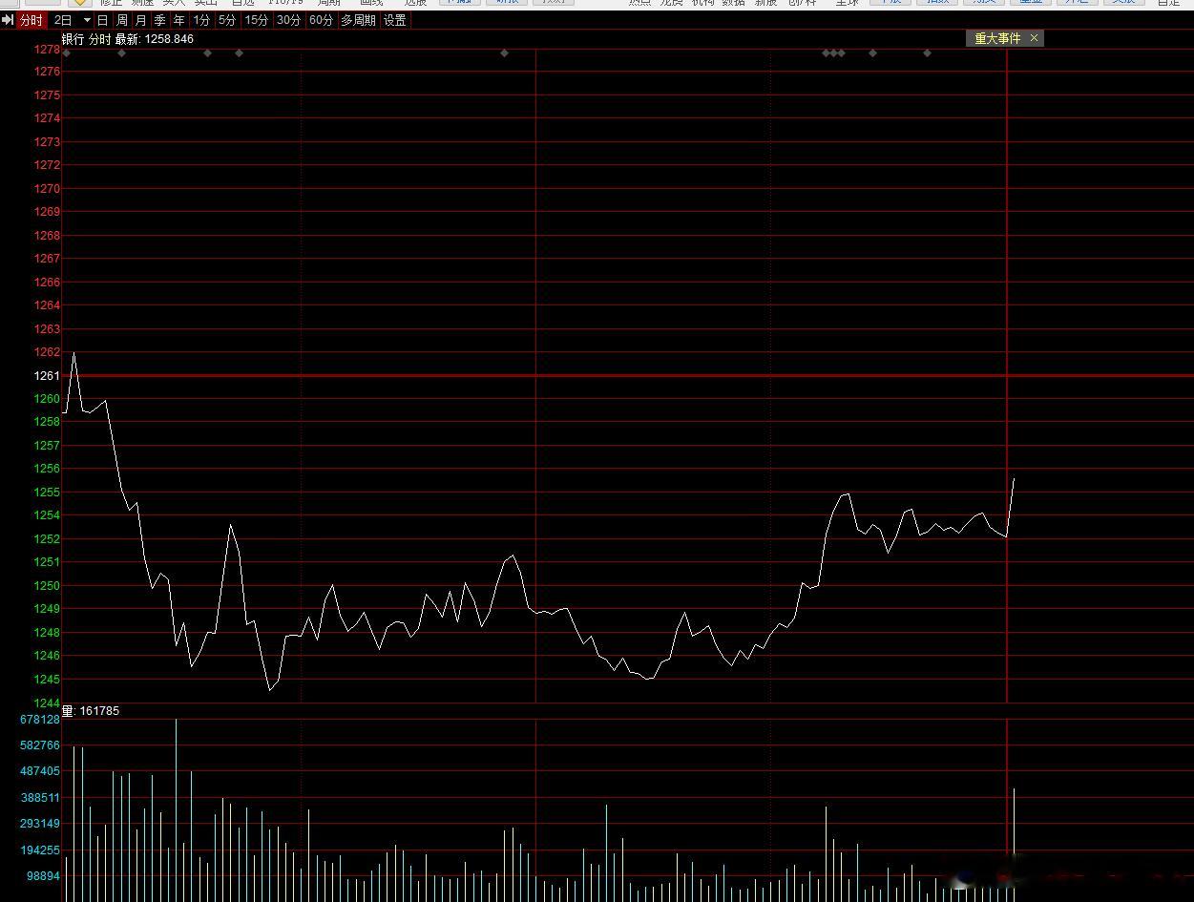Click the event diamond marker above the mid-chart peak

point(504,52)
